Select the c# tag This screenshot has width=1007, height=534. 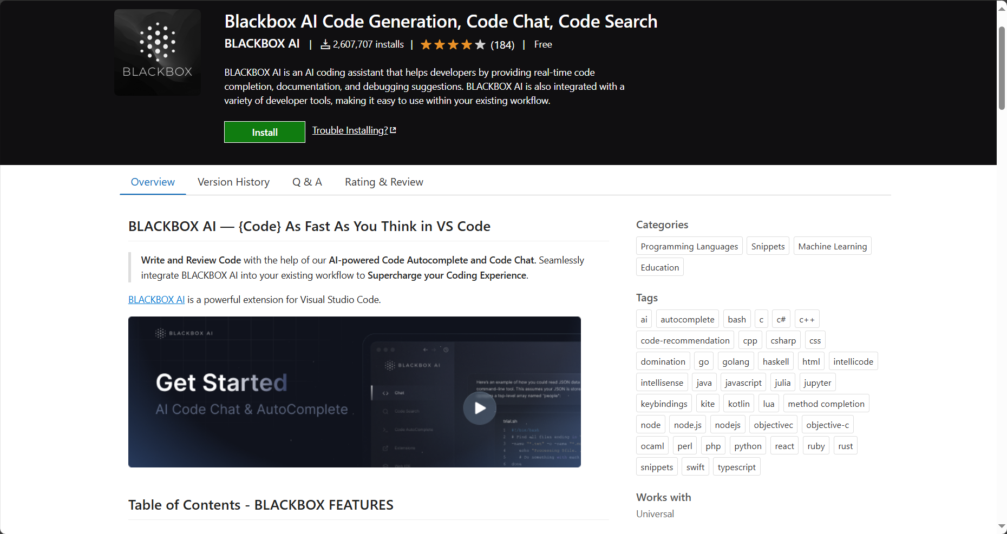pos(781,319)
